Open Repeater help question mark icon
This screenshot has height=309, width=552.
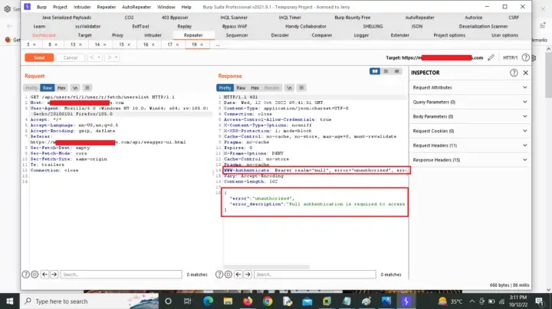pyautogui.click(x=525, y=57)
